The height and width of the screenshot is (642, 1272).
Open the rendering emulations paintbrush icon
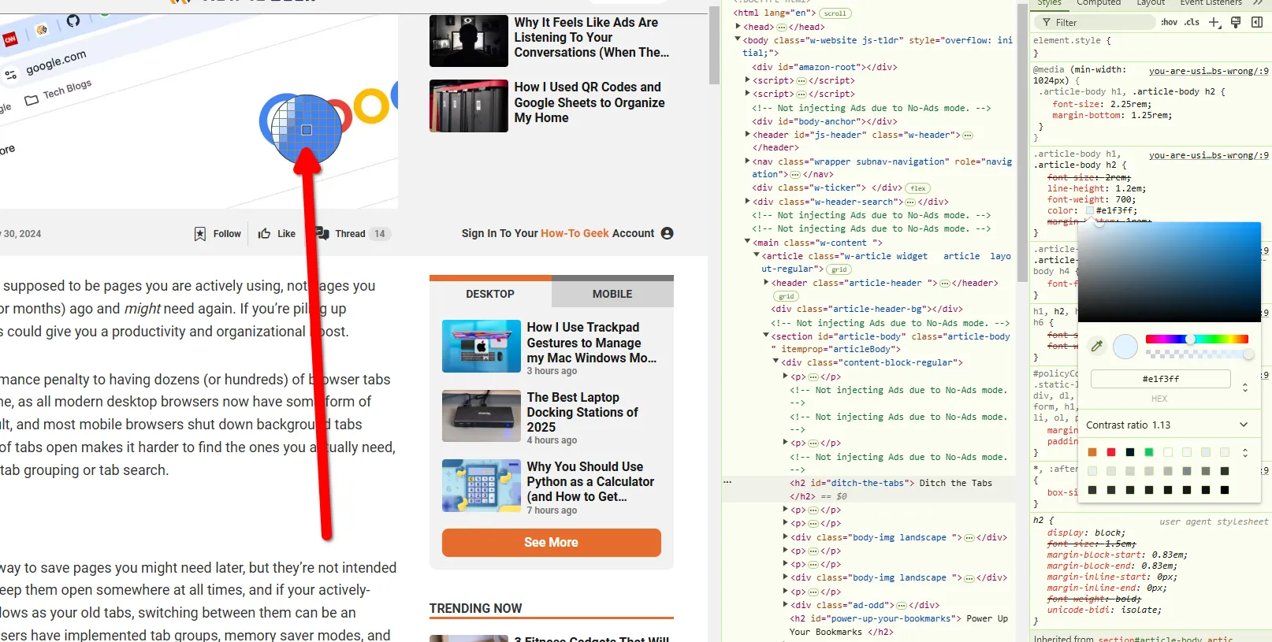pyautogui.click(x=1236, y=22)
